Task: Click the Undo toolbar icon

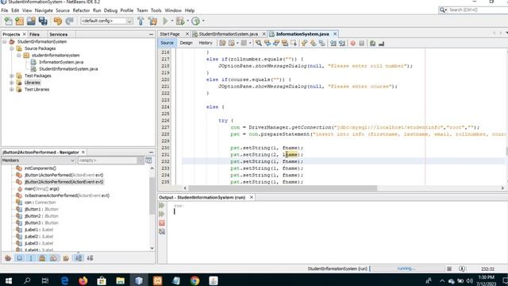Action: tap(58, 21)
